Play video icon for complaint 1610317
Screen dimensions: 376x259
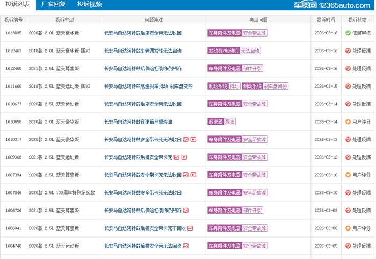(x=193, y=140)
